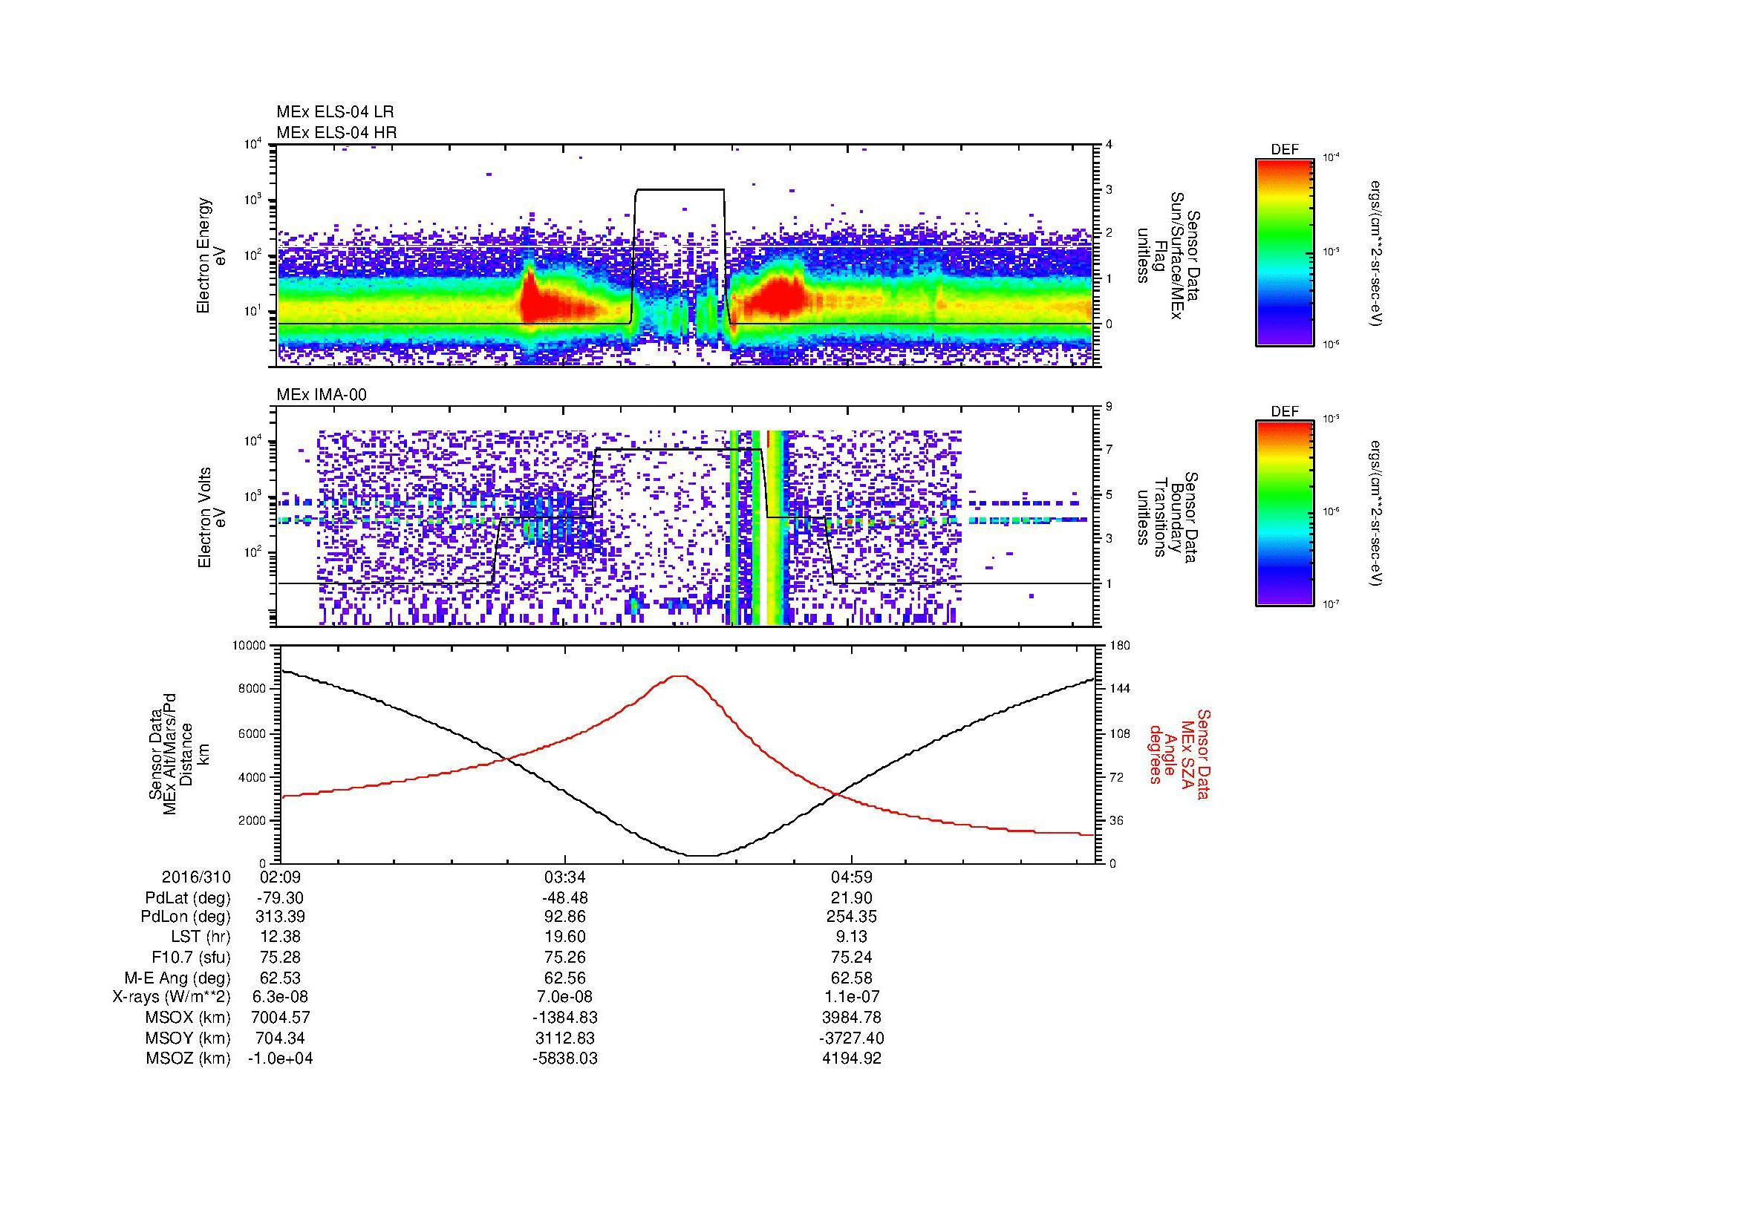
Task: Click the red 'MEx SZA Angle degrees' axis label
Action: pos(1179,753)
